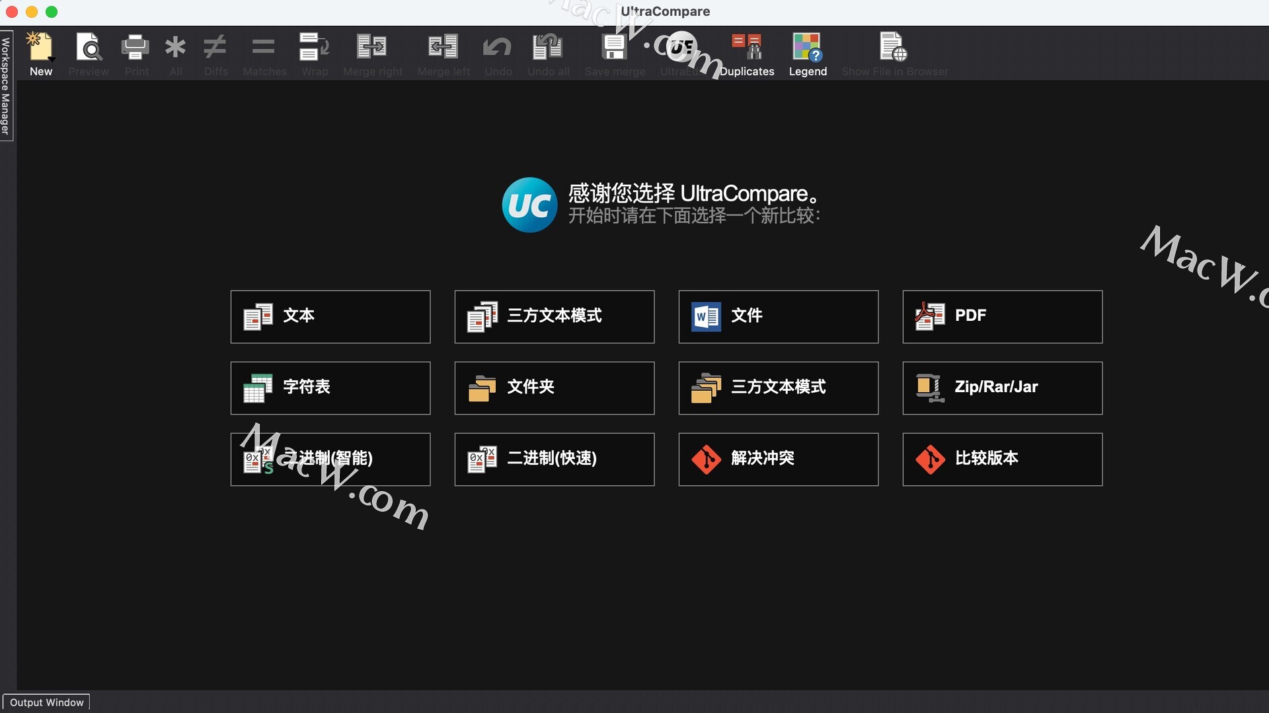
Task: Show only Matches using equals icon
Action: pos(264,48)
